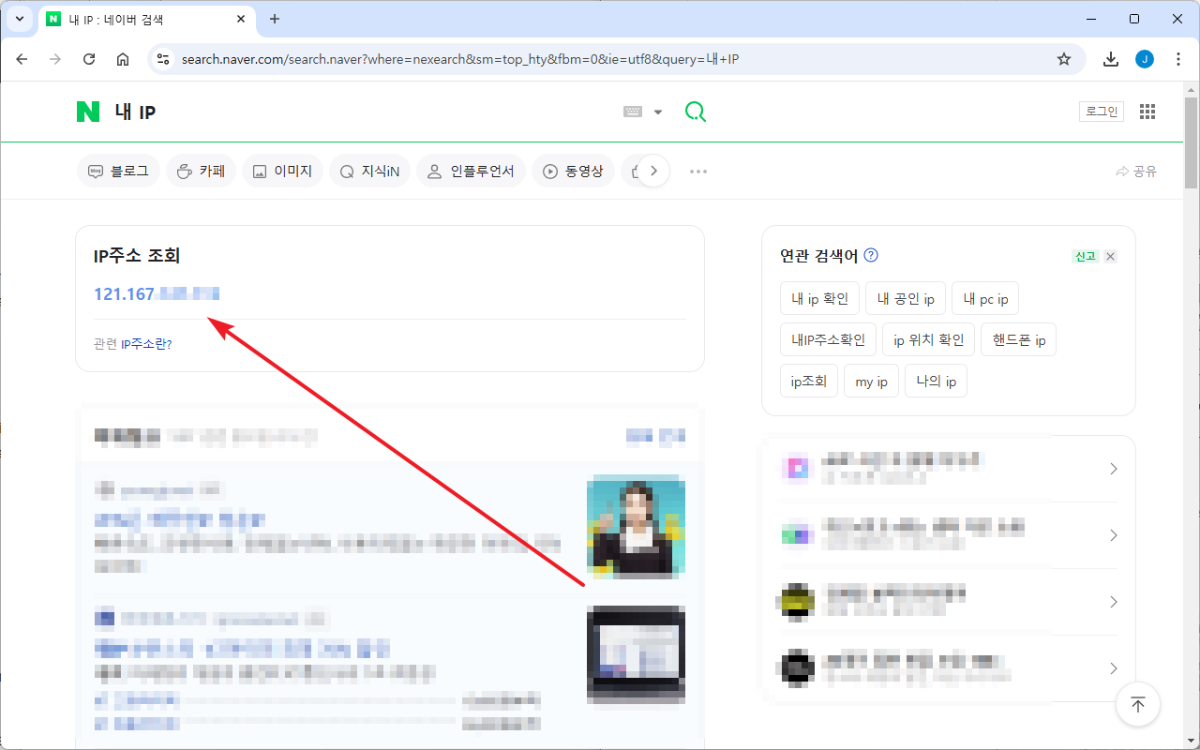Switch to the 카페 tab
The image size is (1200, 750).
click(201, 172)
